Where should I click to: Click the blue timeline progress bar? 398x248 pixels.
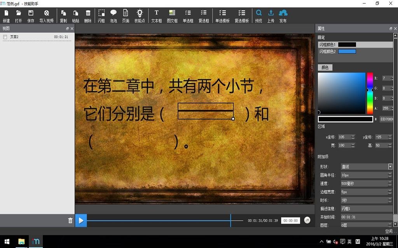click(x=159, y=220)
